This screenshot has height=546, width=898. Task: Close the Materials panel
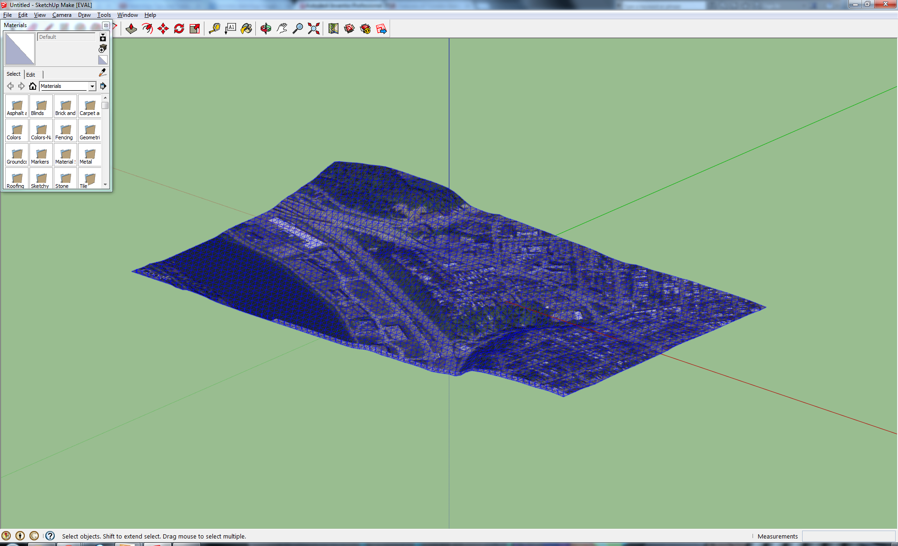106,26
